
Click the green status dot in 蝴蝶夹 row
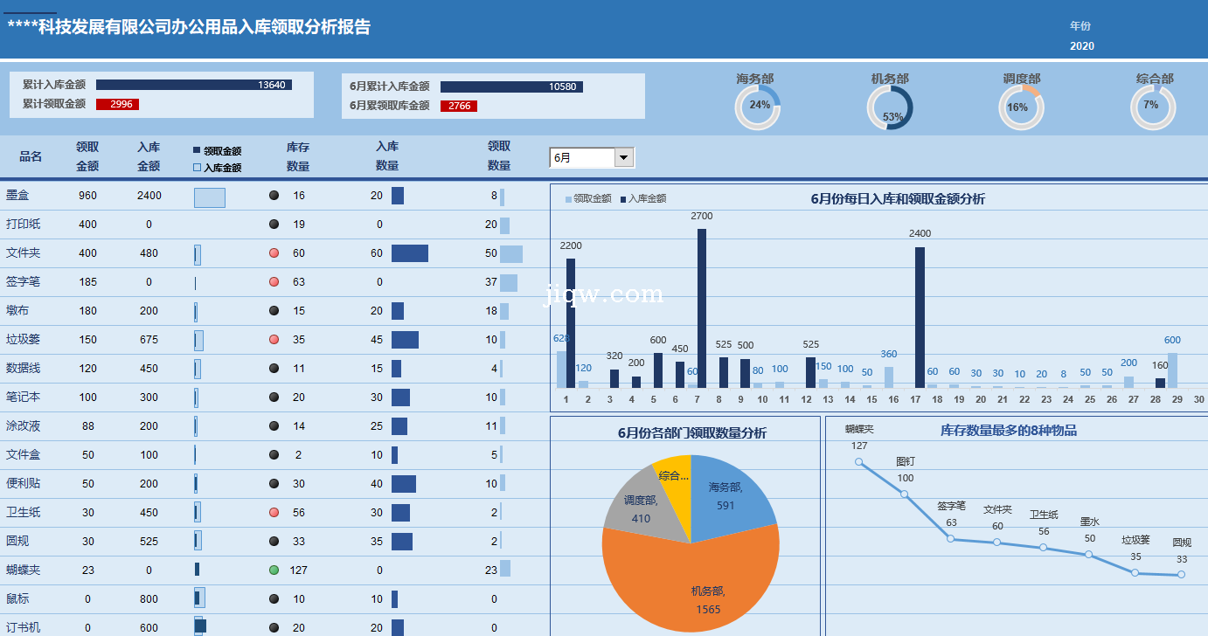pos(274,570)
